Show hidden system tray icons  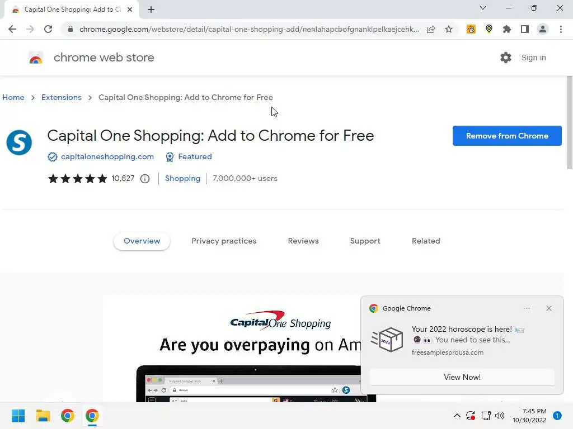tap(457, 416)
